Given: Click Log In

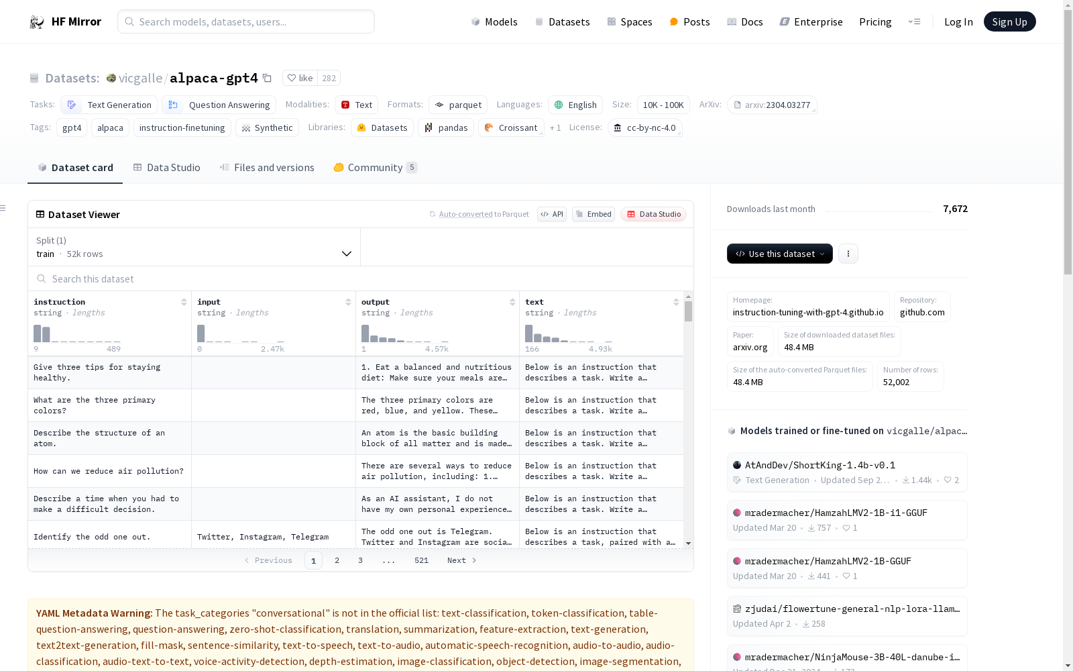Looking at the screenshot, I should (958, 21).
